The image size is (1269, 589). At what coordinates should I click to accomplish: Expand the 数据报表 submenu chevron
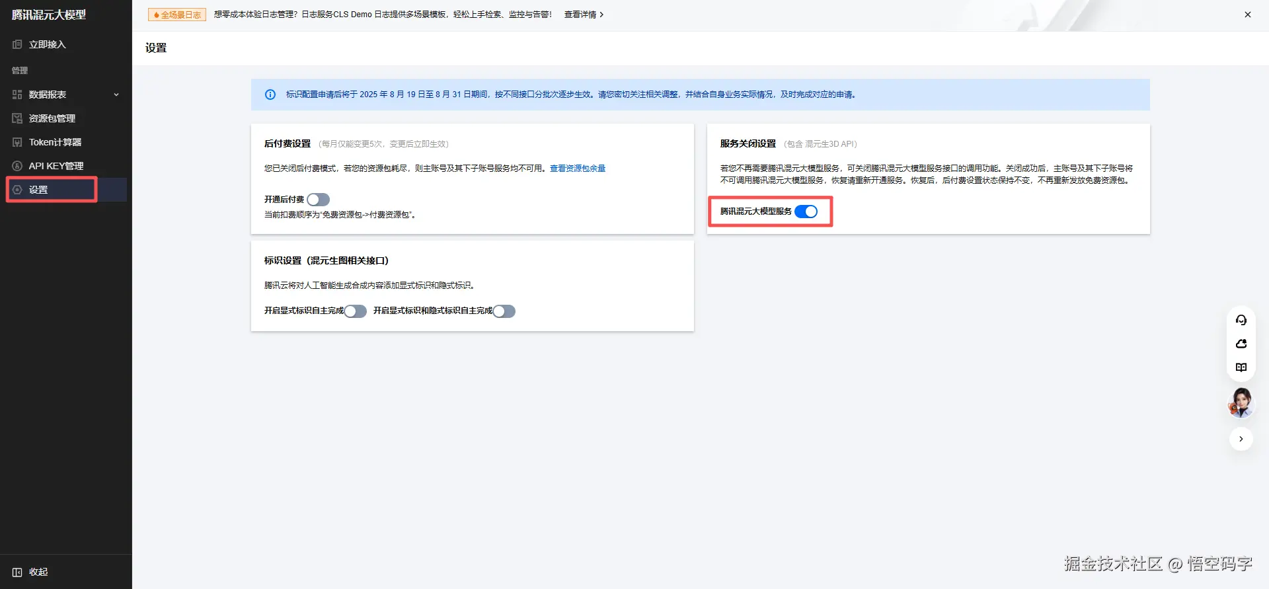pyautogui.click(x=116, y=95)
